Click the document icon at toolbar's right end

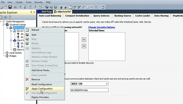click(x=103, y=7)
